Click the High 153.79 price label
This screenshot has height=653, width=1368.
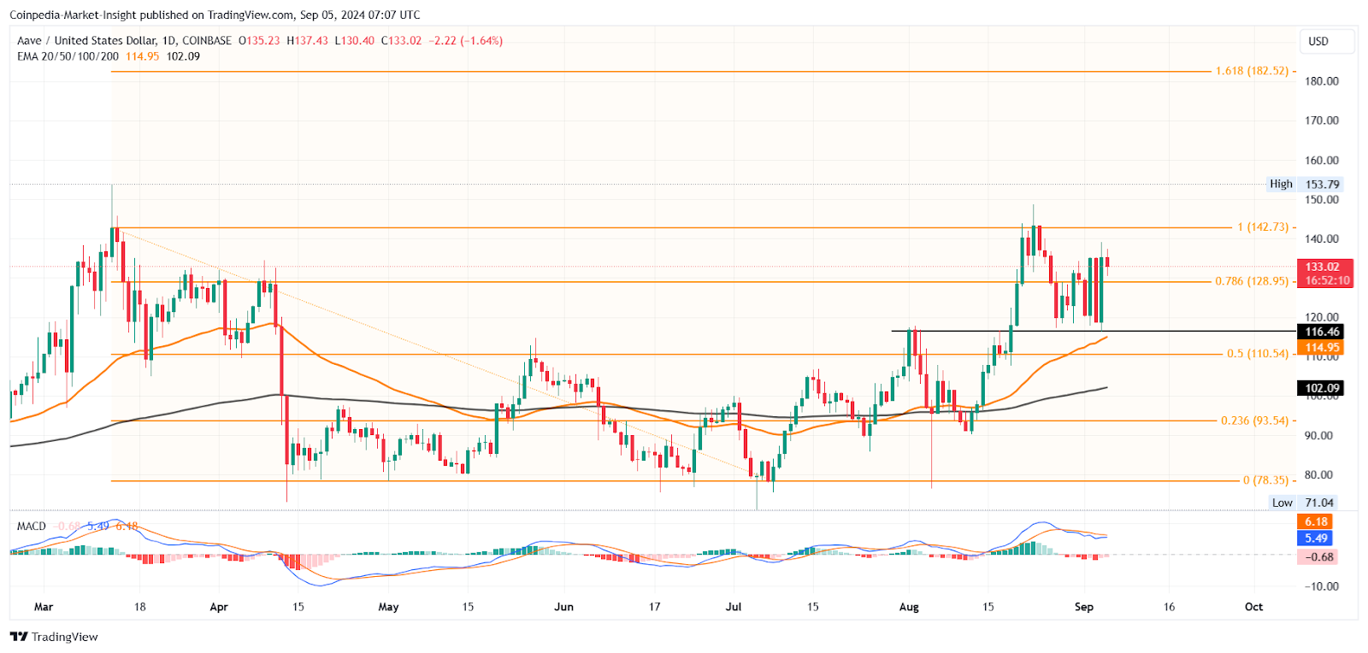point(1305,184)
